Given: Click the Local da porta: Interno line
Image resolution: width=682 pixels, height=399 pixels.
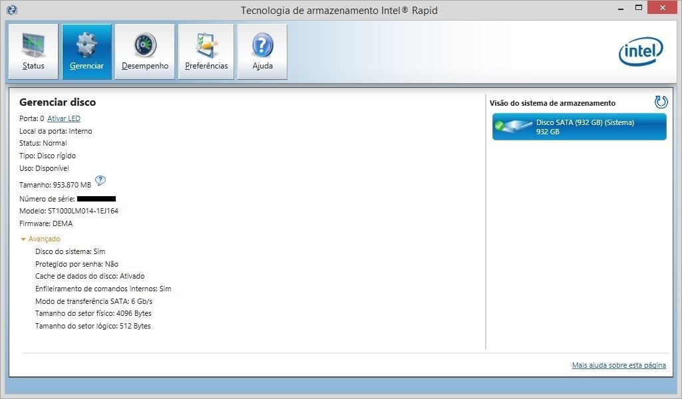Looking at the screenshot, I should [56, 131].
